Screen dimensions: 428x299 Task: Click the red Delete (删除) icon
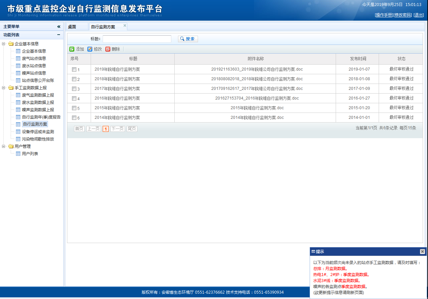pyautogui.click(x=108, y=49)
